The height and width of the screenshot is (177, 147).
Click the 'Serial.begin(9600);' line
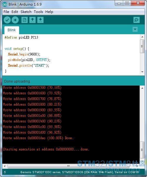click(x=24, y=54)
